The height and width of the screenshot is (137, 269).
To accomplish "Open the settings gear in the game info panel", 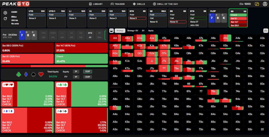I will 5,13.
